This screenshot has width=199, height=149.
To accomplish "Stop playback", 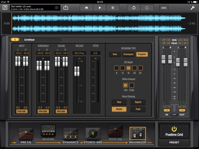I will click(113, 8).
